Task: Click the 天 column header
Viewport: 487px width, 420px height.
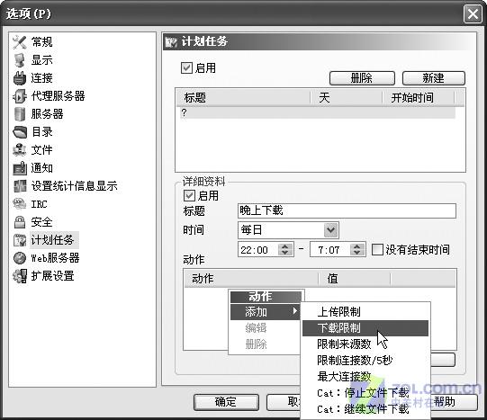Action: click(x=346, y=98)
